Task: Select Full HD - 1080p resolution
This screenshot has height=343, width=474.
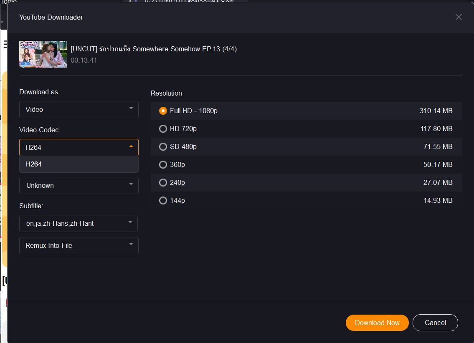Action: pos(163,111)
